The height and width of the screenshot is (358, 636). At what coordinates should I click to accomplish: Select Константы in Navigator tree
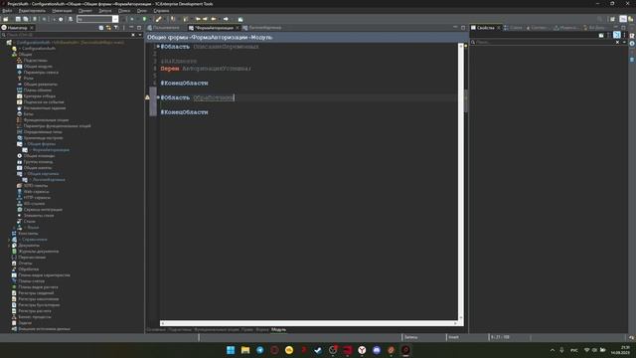coord(28,234)
